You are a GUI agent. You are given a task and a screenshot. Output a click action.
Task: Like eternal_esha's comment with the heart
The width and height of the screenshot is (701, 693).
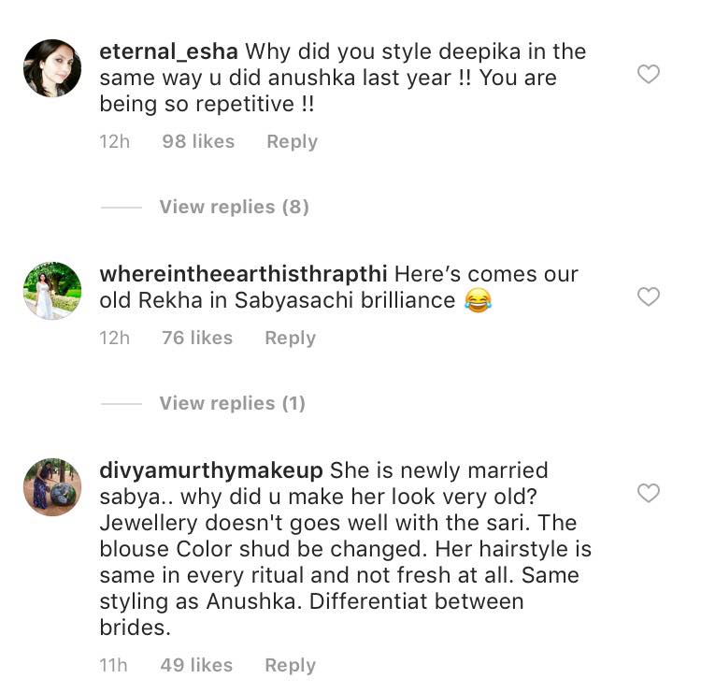648,75
